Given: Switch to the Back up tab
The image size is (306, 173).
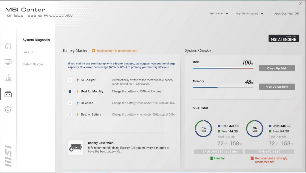Looking at the screenshot, I should tap(28, 52).
